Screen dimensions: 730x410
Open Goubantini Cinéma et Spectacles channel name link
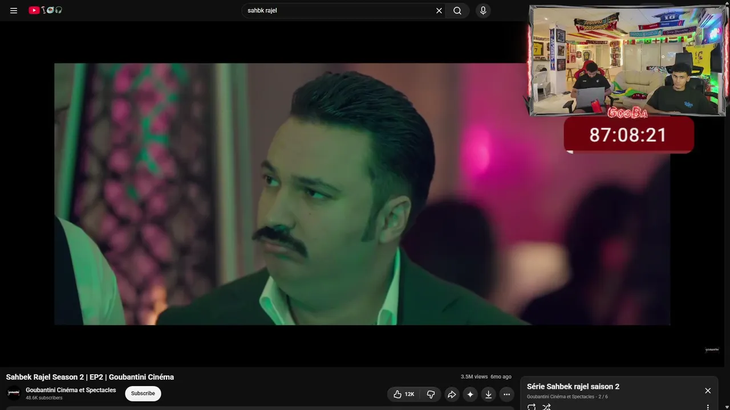coord(71,390)
